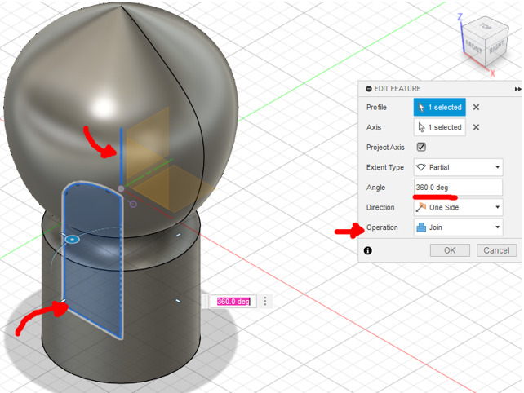Open the Direction One Side dropdown
This screenshot has height=393, width=524.
pos(458,207)
